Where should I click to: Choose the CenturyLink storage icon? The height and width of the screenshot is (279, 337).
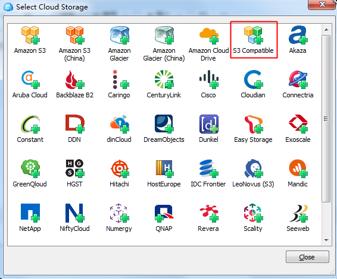click(164, 80)
